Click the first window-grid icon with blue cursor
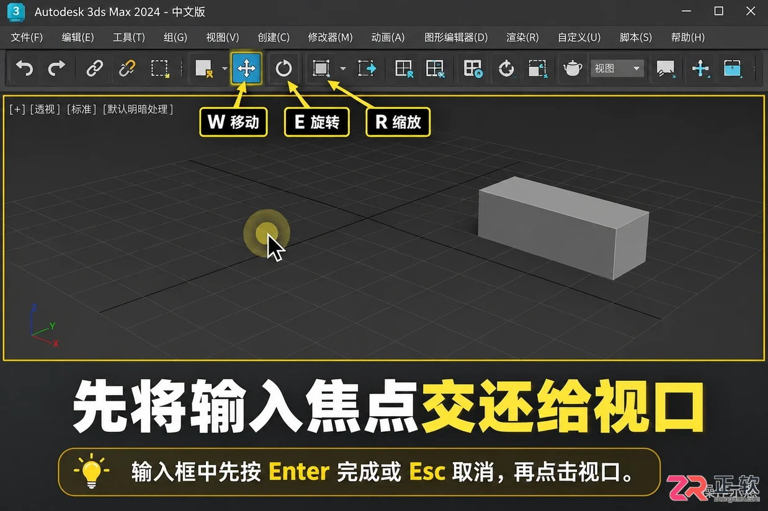The height and width of the screenshot is (511, 768). click(x=404, y=68)
